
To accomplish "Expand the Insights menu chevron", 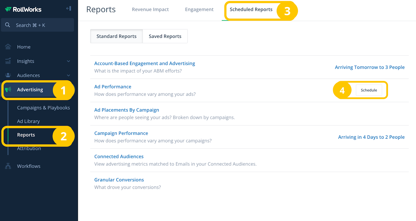I will pyautogui.click(x=68, y=61).
